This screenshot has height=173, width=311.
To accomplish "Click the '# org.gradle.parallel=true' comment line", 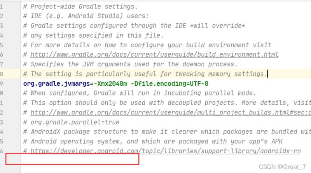I will tap(71, 122).
